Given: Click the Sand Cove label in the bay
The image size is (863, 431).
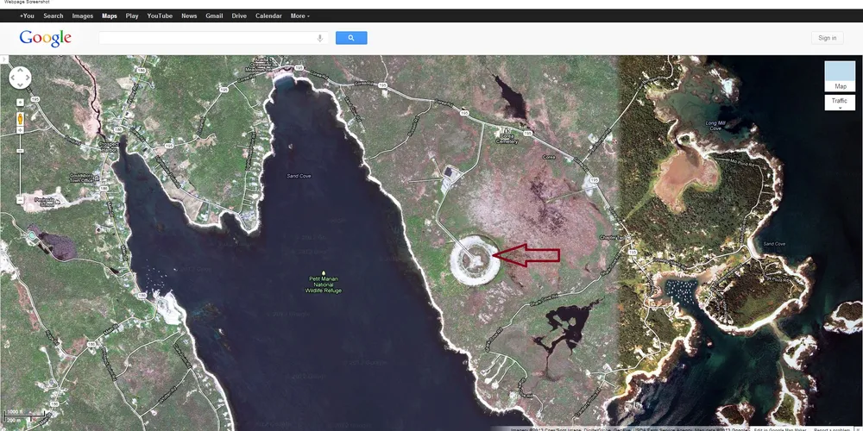Looking at the screenshot, I should coord(299,176).
